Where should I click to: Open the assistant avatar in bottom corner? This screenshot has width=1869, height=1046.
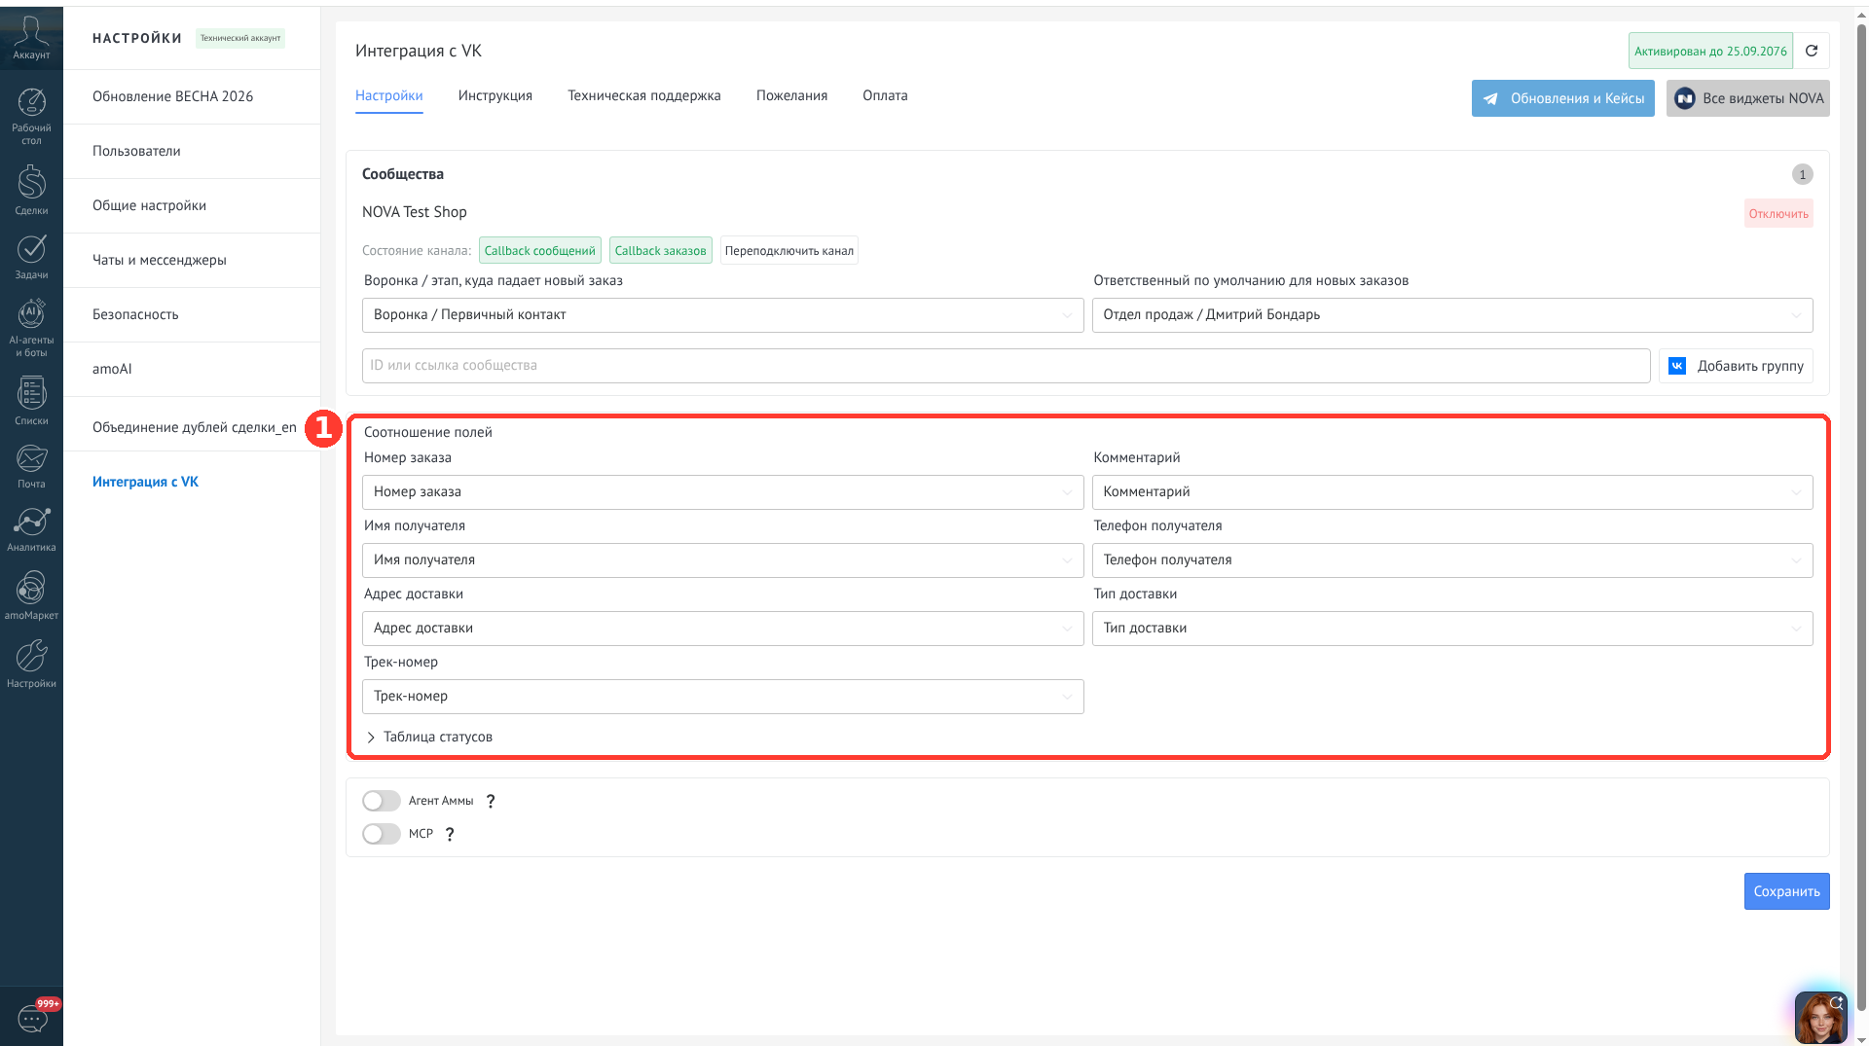coord(1820,1017)
